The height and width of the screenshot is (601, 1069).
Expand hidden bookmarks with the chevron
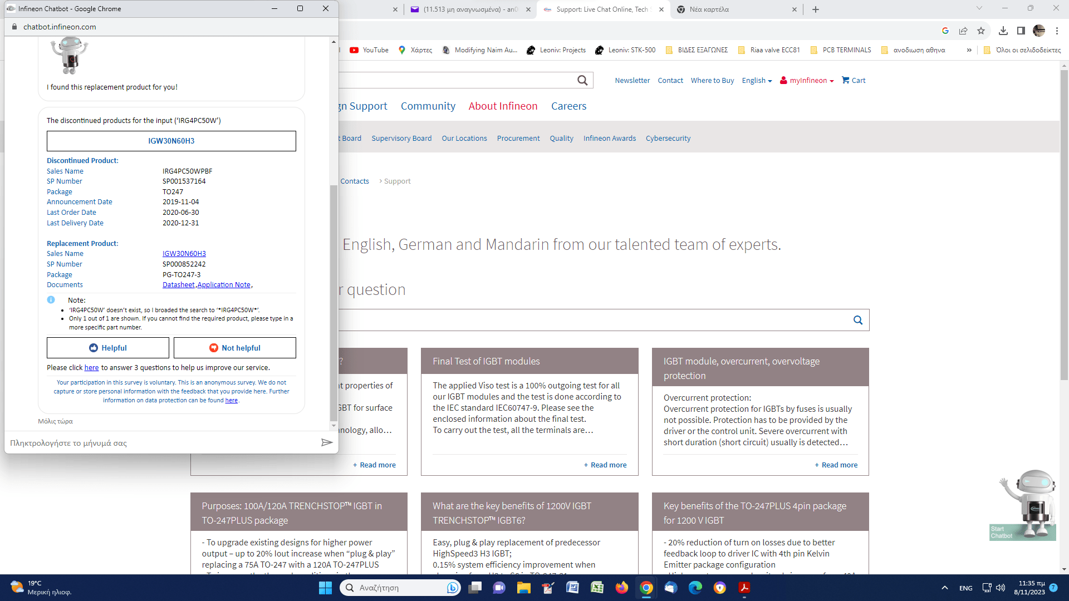(x=969, y=50)
